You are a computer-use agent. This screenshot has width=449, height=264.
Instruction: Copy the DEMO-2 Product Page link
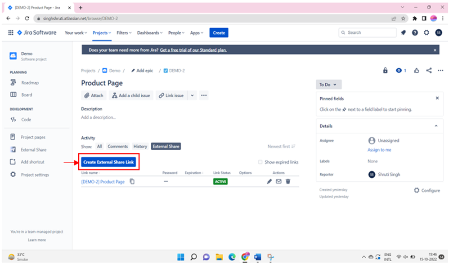pos(132,182)
